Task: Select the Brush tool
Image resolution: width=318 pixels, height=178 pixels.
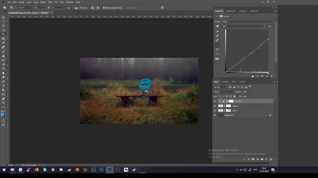Action: click(x=3, y=51)
